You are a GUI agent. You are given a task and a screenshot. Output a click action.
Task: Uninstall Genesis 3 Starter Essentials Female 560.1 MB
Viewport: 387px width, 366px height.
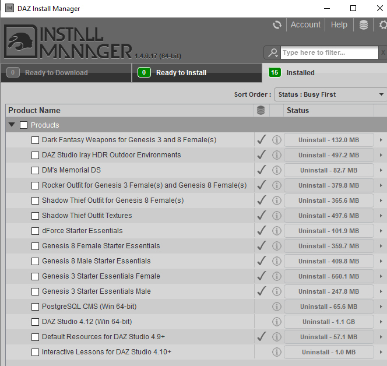click(x=329, y=276)
